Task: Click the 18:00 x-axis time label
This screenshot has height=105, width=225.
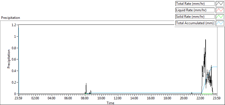Action: pyautogui.click(x=167, y=99)
